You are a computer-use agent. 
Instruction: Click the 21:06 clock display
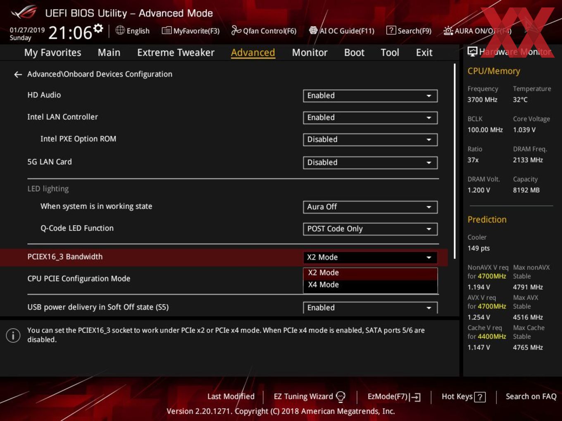pyautogui.click(x=70, y=33)
